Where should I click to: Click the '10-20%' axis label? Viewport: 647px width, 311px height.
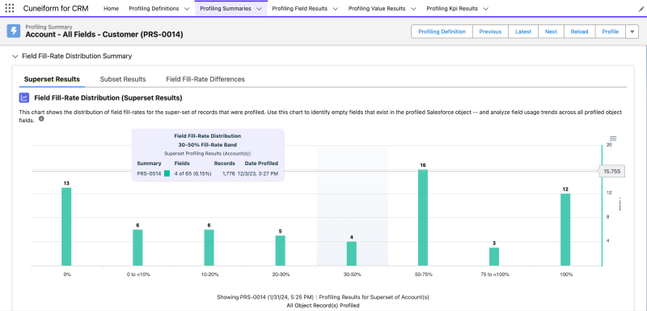tap(209, 275)
